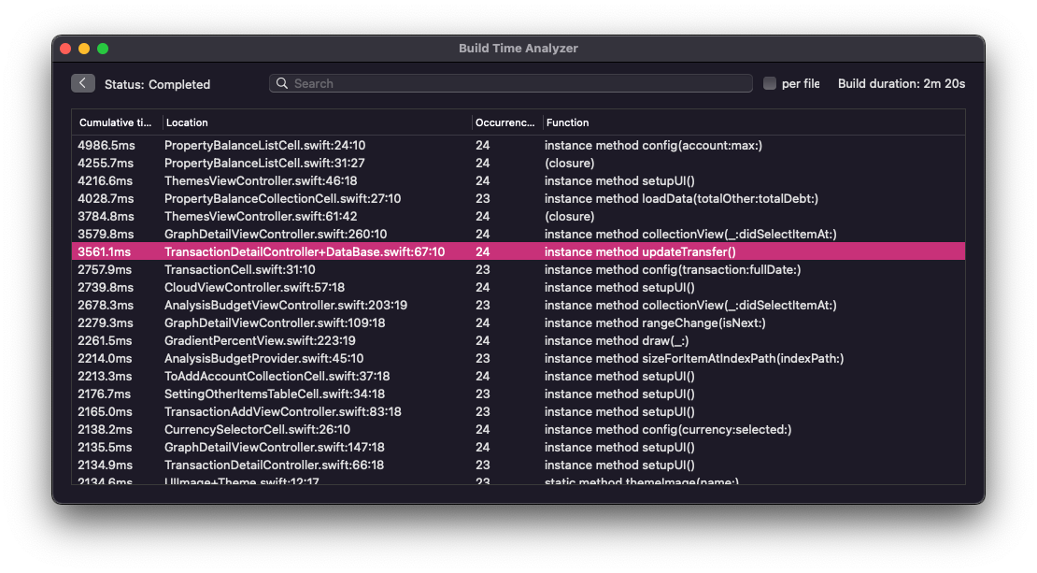Click function config(currency:selected:) cell

(x=668, y=429)
